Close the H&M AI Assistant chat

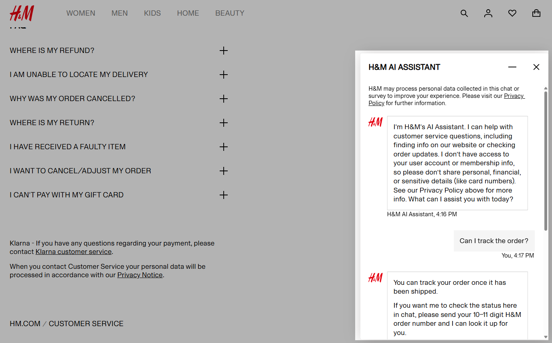(536, 67)
